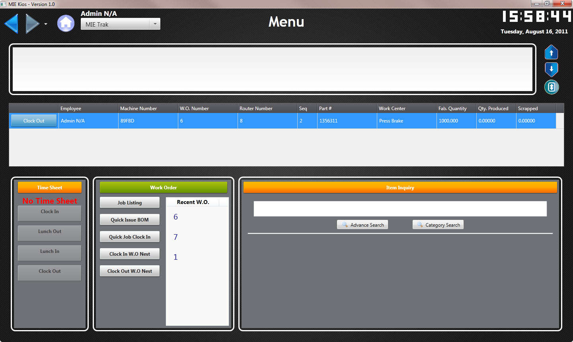Click the blue back arrow icon

11,24
